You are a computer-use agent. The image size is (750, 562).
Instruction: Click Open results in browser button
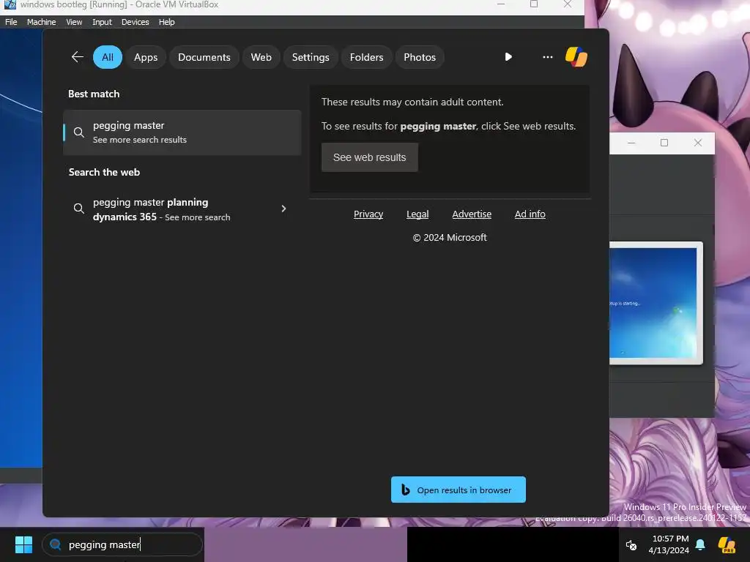(x=458, y=490)
